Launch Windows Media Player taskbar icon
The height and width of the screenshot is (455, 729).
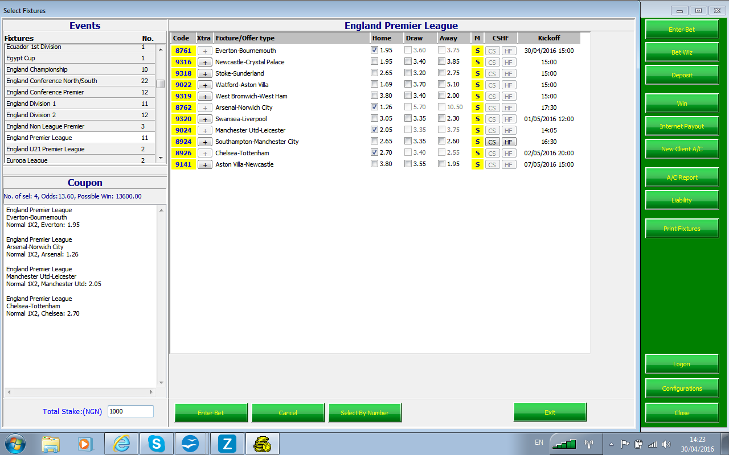85,444
